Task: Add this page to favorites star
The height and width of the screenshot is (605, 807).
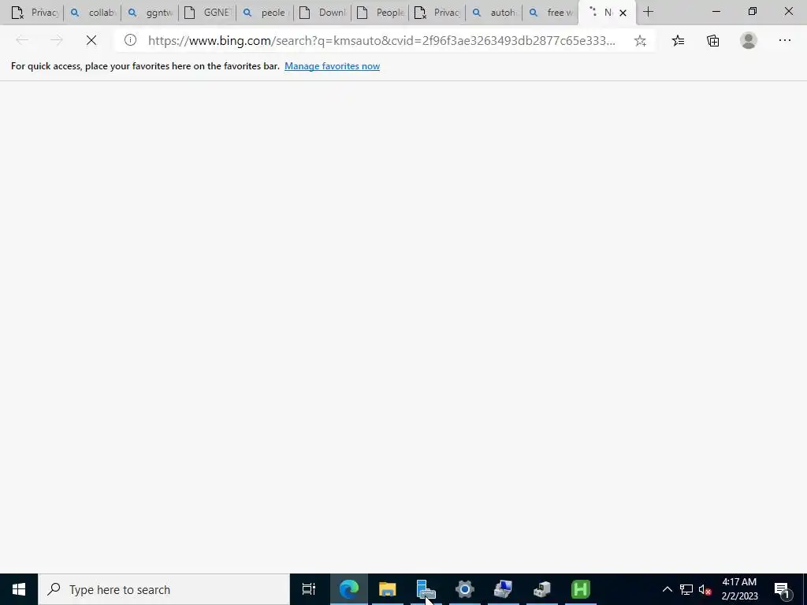Action: [640, 41]
